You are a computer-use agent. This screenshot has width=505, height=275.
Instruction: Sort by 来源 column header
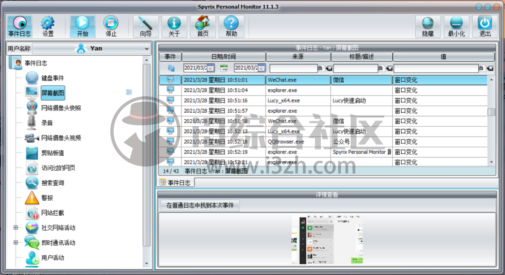[298, 57]
